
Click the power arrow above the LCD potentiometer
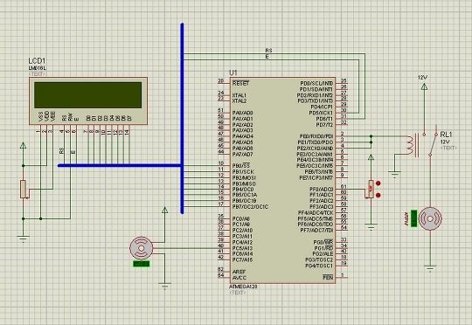coord(24,146)
